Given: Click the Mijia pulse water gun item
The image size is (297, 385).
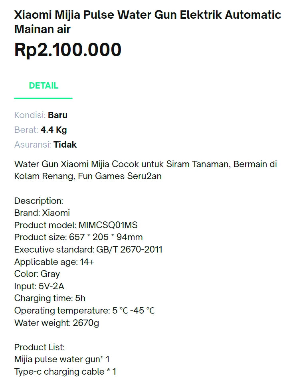Looking at the screenshot, I should click(62, 359).
